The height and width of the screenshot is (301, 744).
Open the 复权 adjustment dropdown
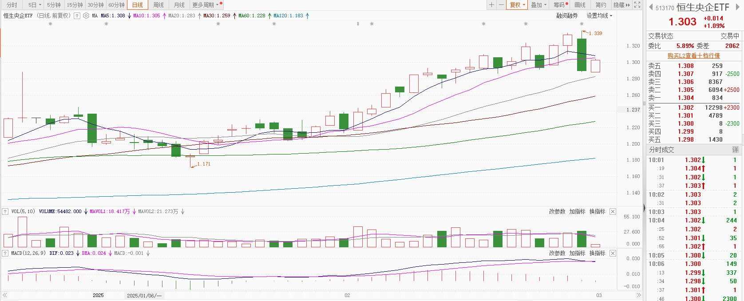(x=517, y=5)
